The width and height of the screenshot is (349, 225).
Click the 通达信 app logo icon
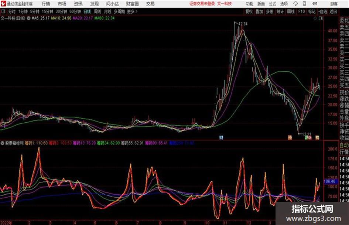3,4
